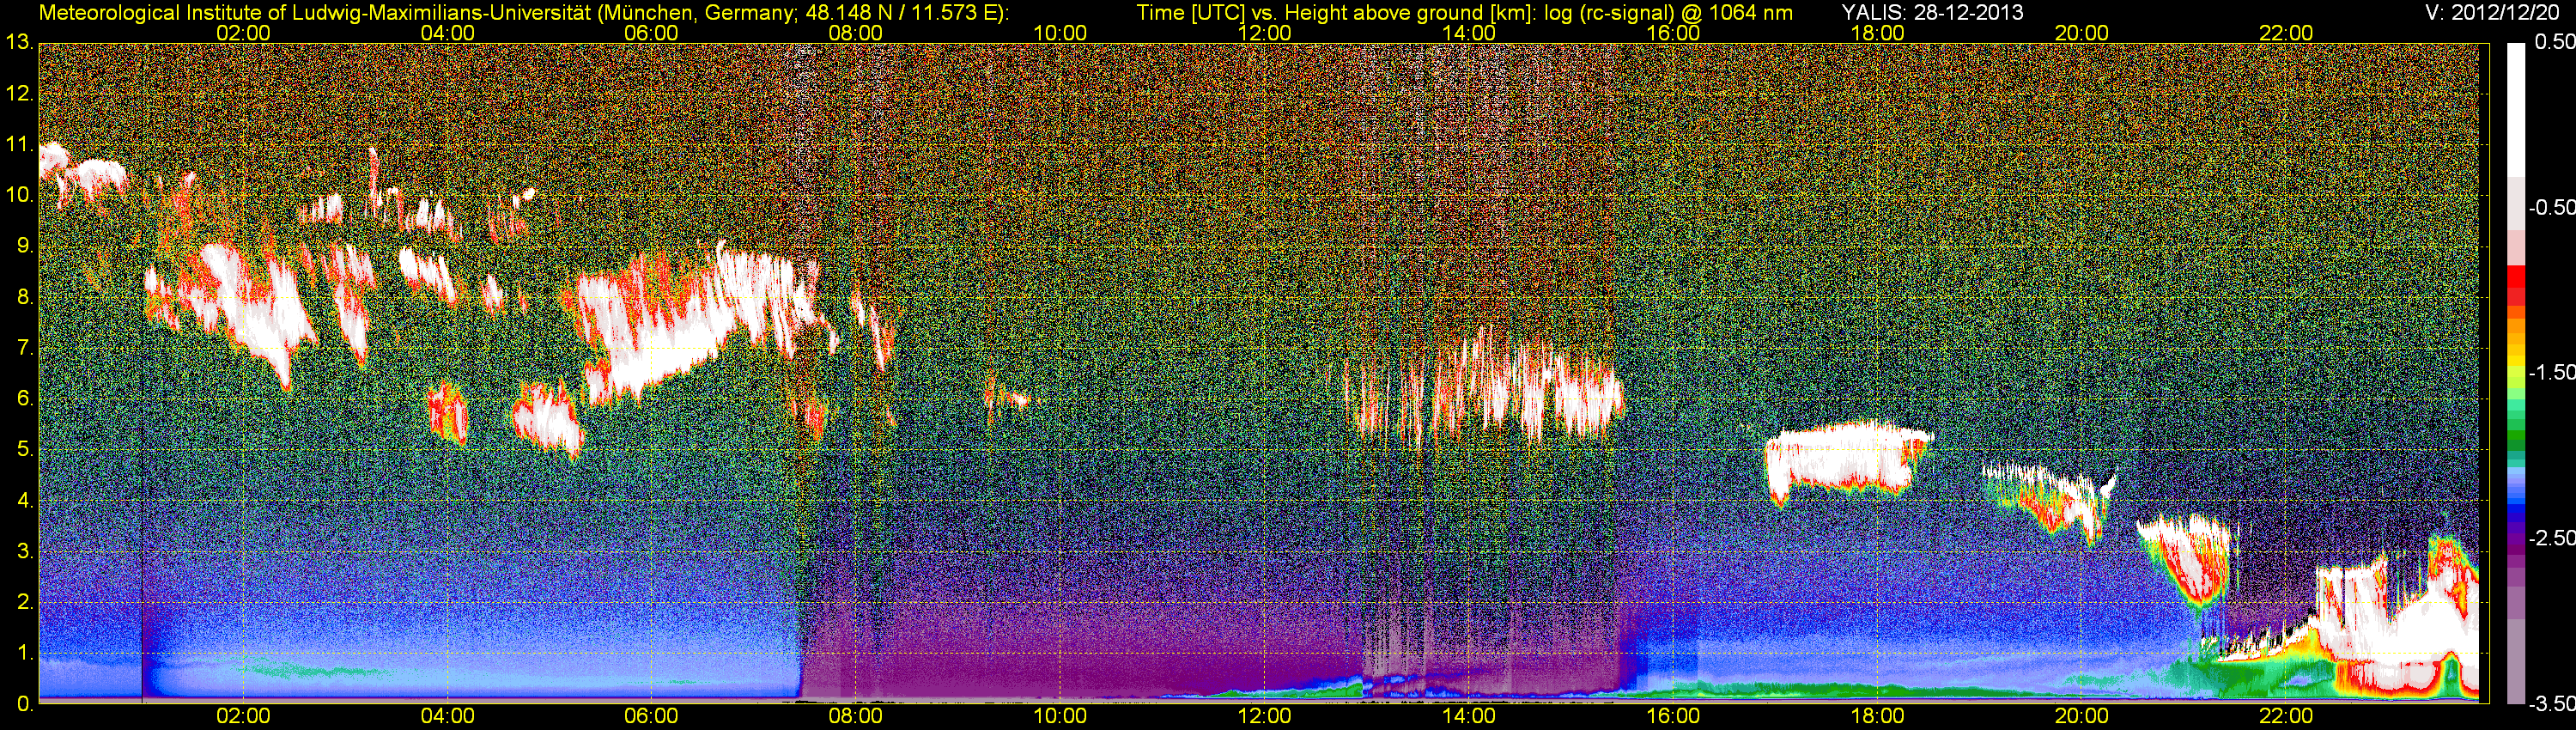
Task: Click the version text V: 2012/12/20
Action: click(x=2490, y=13)
